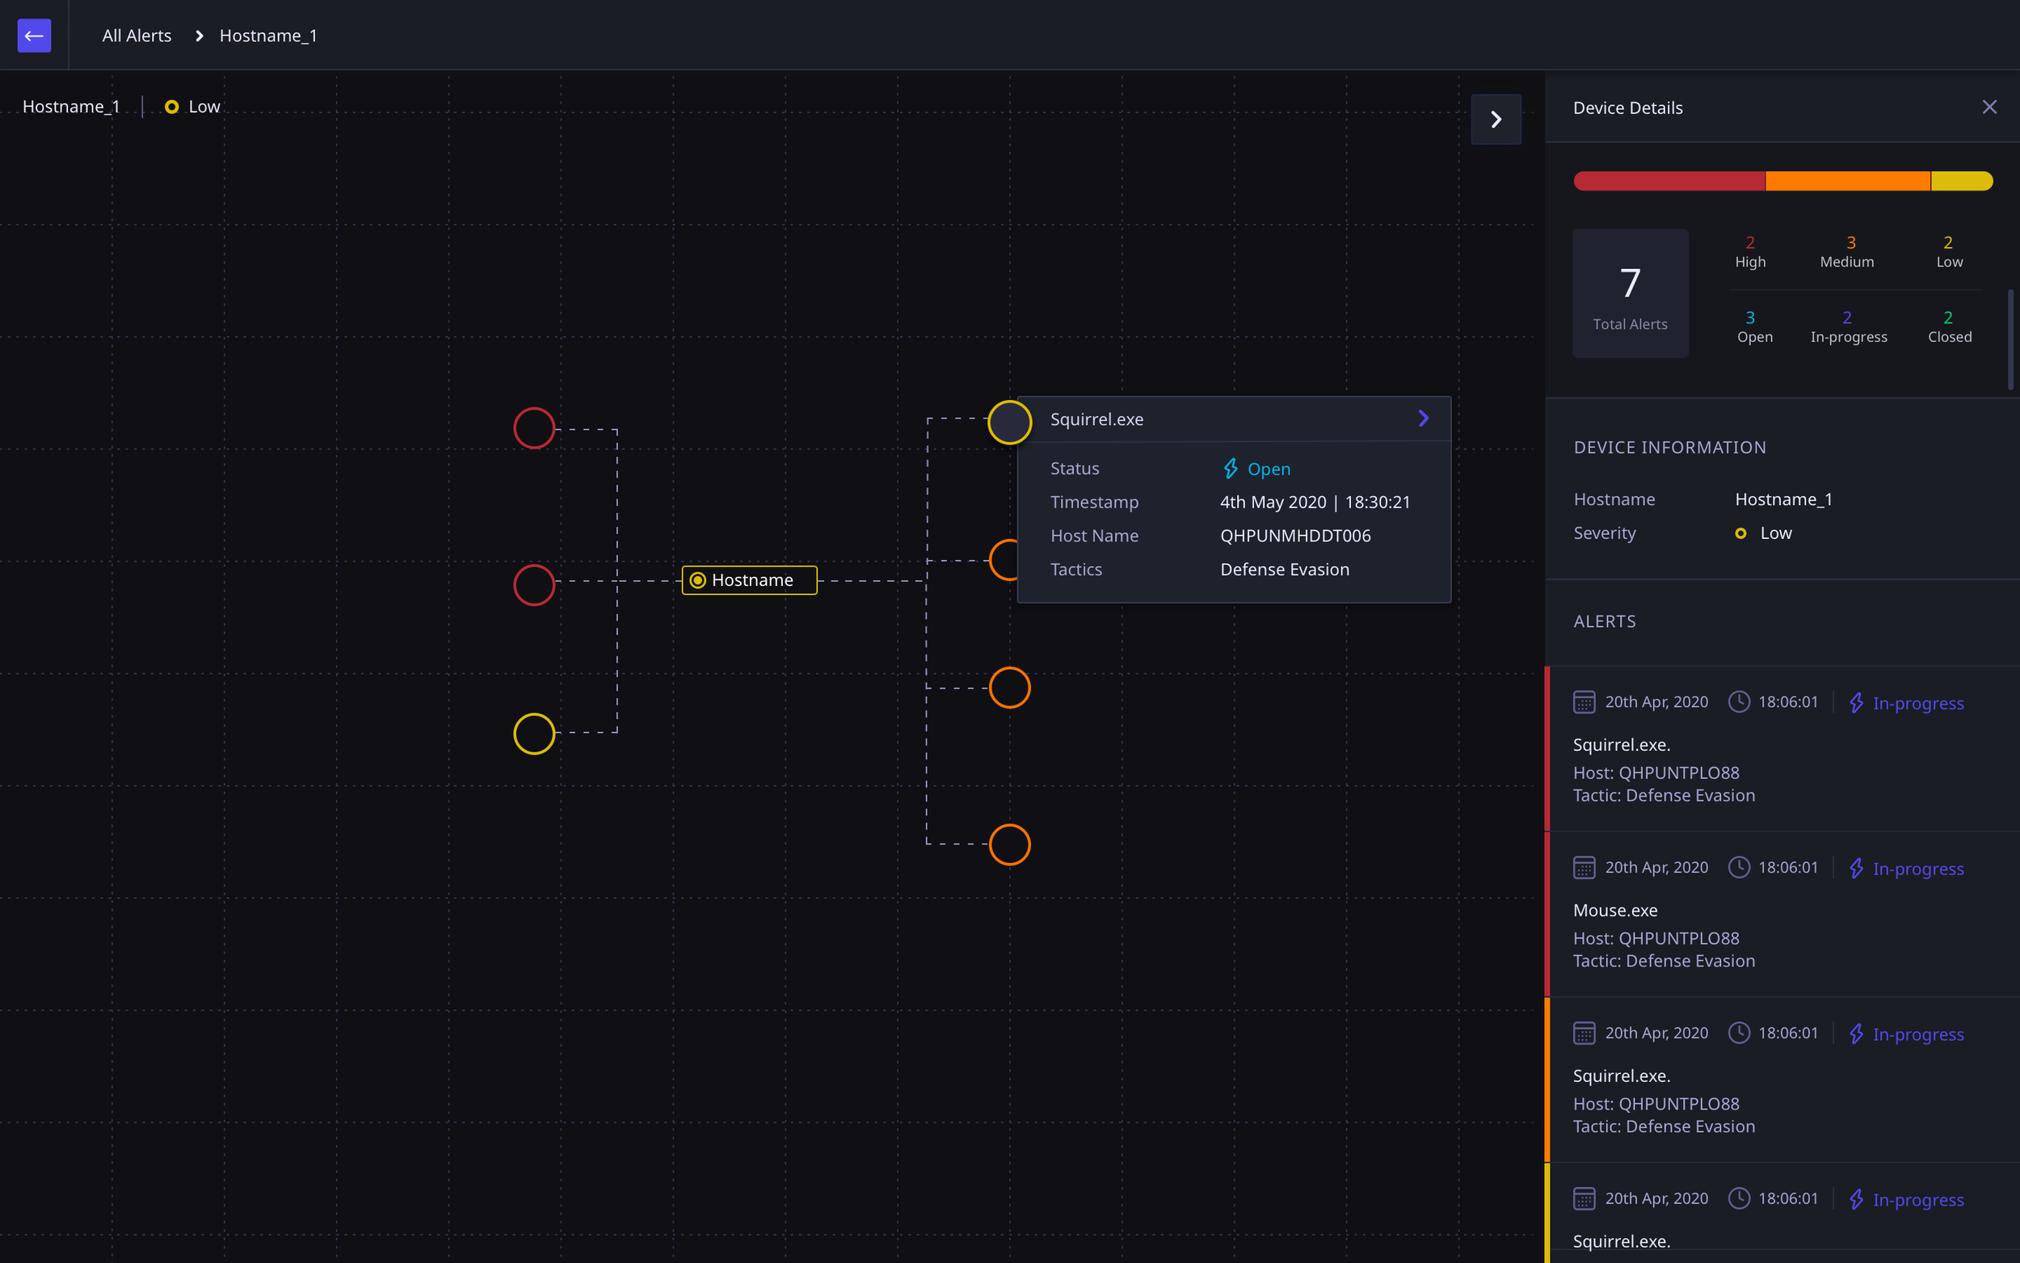Click the purple back arrow button

point(34,35)
